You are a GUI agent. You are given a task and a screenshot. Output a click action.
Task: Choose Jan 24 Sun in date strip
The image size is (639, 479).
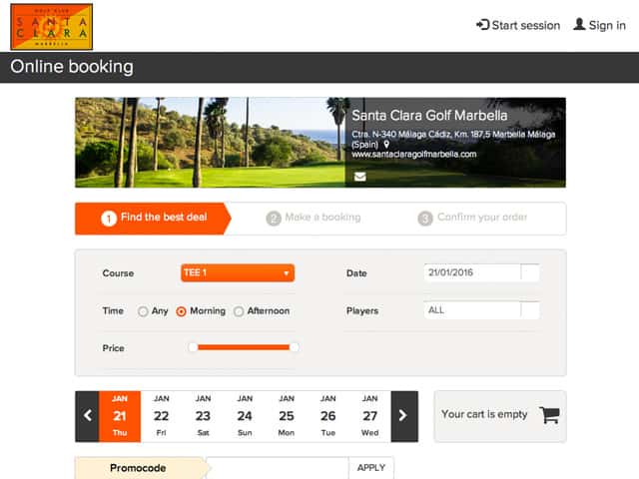pos(245,416)
